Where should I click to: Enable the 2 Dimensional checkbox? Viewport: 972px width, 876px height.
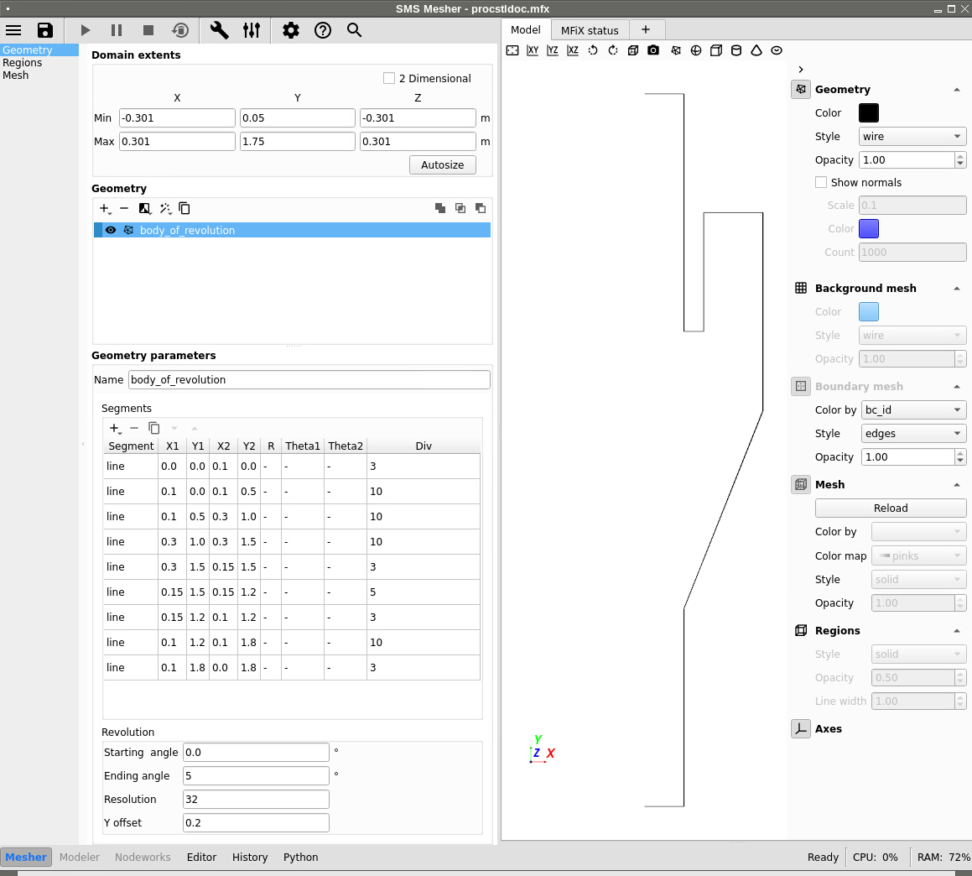pos(389,78)
